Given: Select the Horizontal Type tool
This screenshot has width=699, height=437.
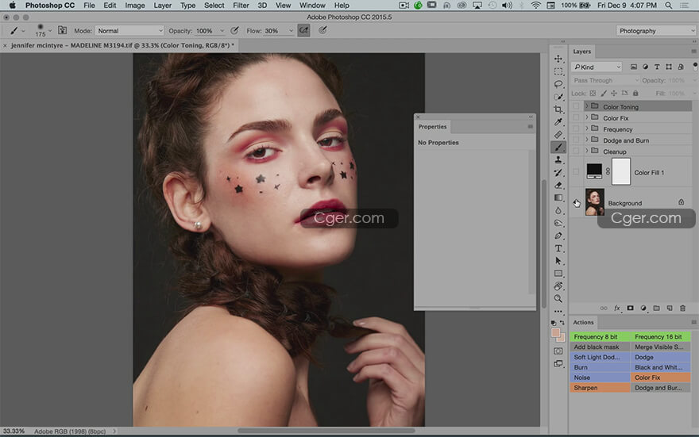Looking at the screenshot, I should tap(558, 248).
